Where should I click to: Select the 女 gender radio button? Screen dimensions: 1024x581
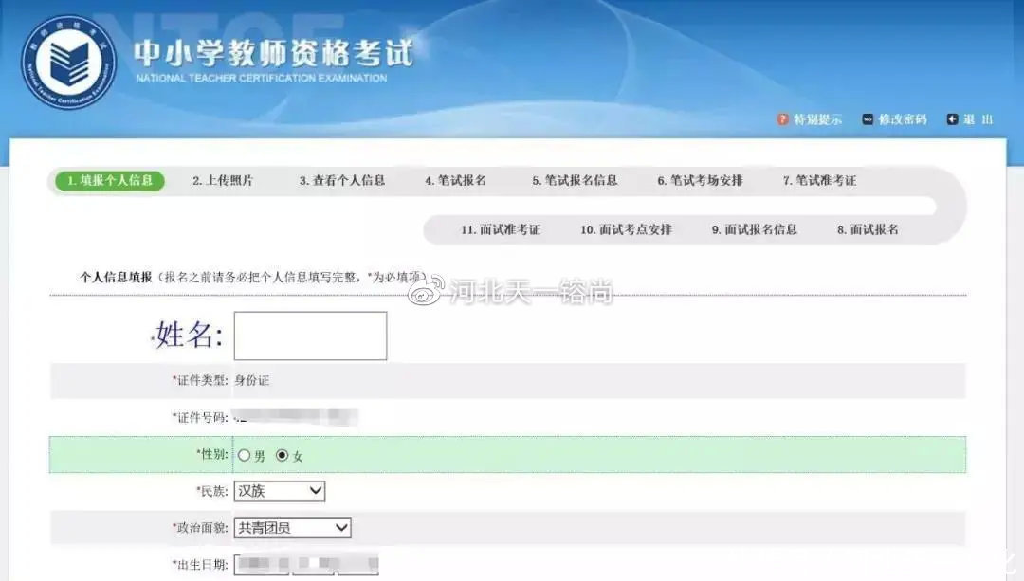click(283, 454)
